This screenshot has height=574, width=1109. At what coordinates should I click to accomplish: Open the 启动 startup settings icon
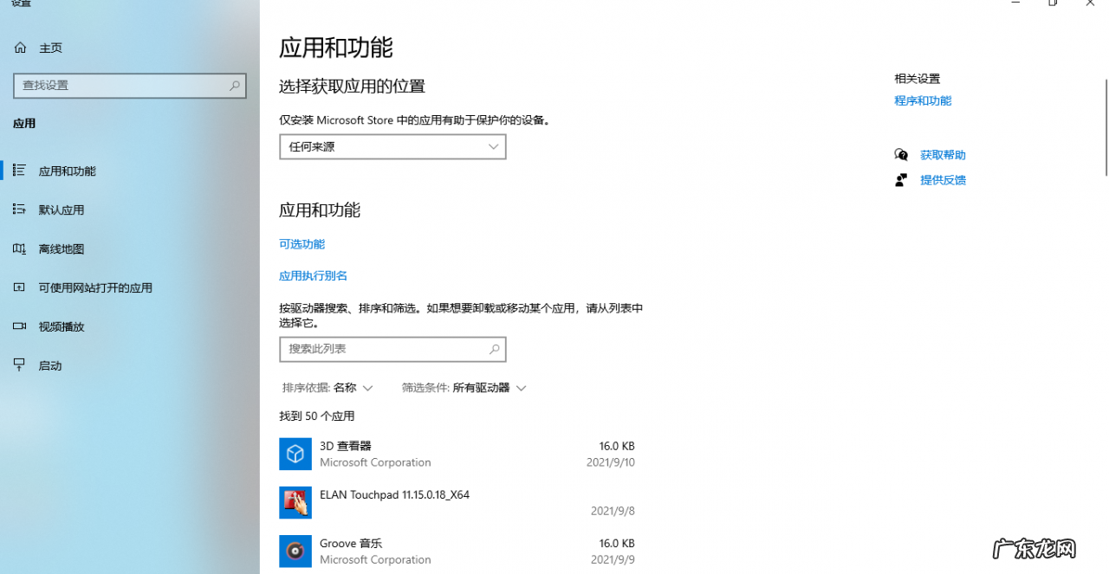pyautogui.click(x=19, y=365)
